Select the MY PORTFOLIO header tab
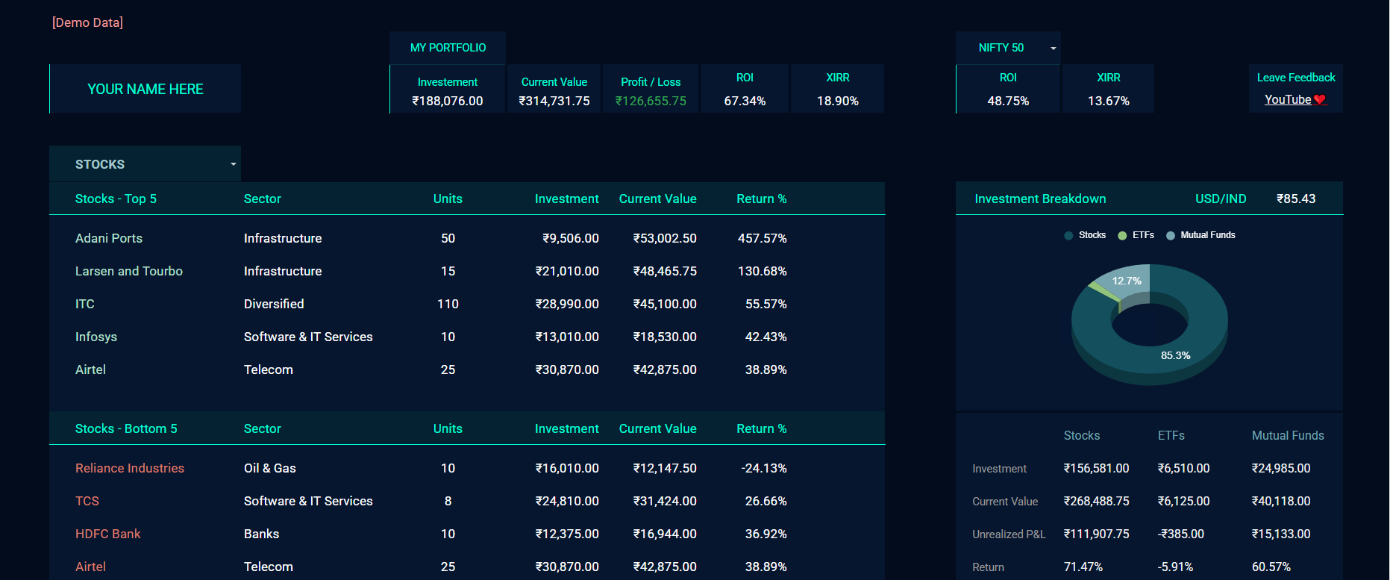The height and width of the screenshot is (580, 1390). coord(448,48)
